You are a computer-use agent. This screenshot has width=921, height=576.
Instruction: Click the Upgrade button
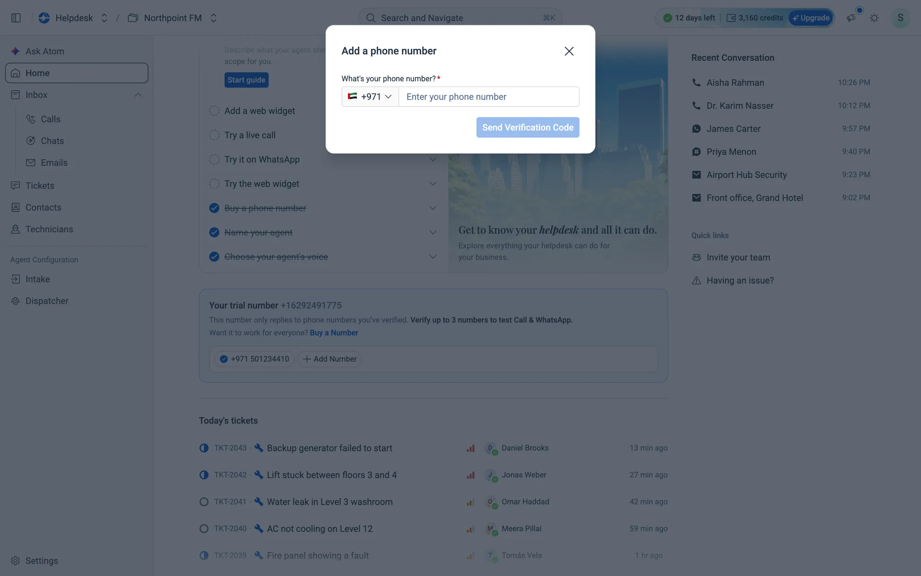click(810, 18)
